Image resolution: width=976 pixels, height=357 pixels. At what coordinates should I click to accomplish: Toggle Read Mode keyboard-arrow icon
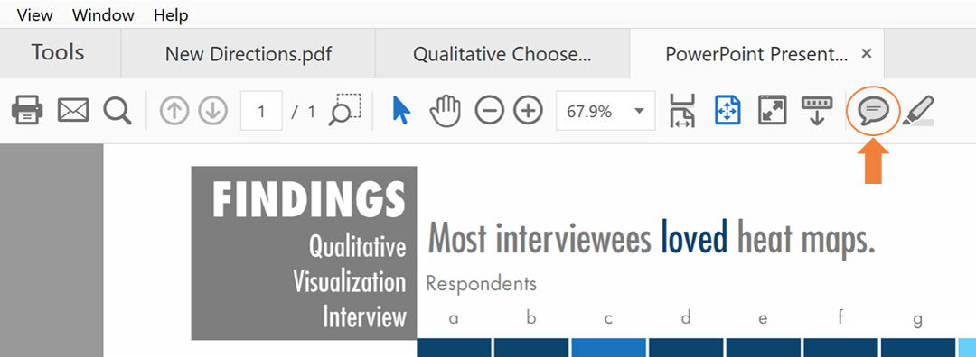[x=815, y=111]
